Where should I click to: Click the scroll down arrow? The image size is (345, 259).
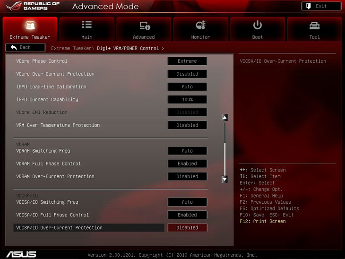click(225, 179)
